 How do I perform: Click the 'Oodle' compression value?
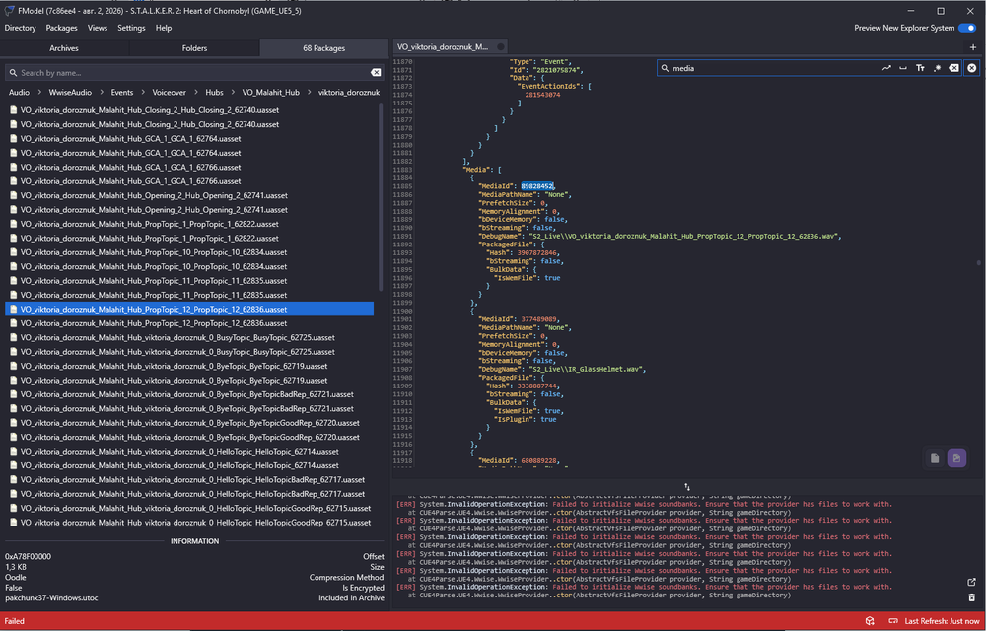(x=16, y=577)
